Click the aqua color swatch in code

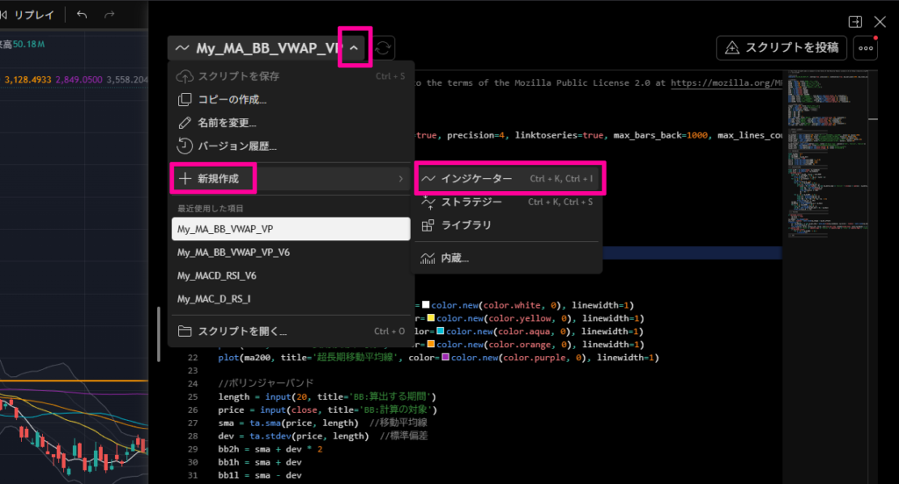[442, 331]
